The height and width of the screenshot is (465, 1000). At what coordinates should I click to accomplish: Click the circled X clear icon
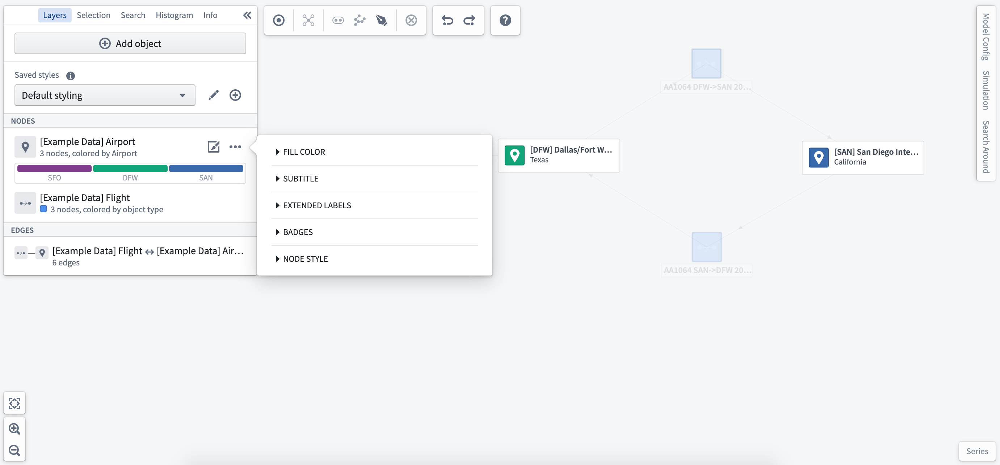(411, 20)
